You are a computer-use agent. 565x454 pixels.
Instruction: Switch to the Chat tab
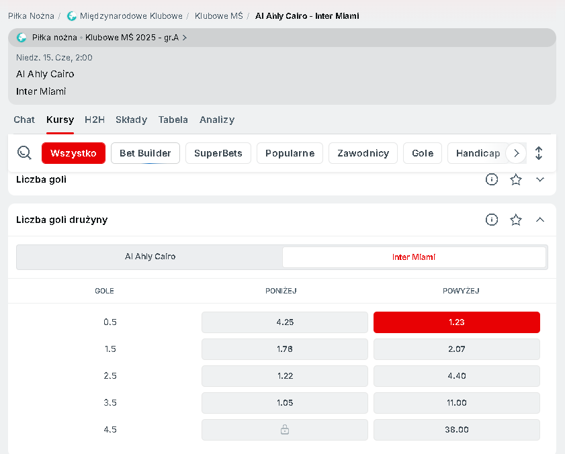pos(24,120)
